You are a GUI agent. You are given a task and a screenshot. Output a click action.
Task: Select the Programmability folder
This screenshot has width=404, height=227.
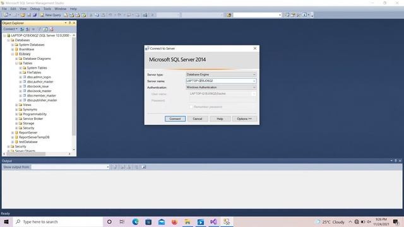[35, 114]
